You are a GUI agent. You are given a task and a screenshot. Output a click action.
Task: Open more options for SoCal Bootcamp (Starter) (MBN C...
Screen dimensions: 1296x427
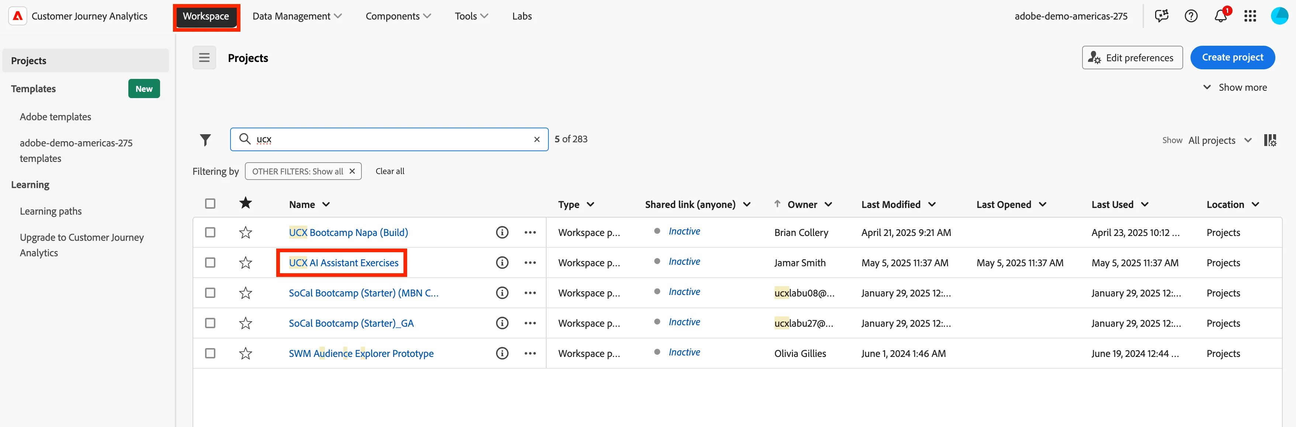pyautogui.click(x=530, y=293)
